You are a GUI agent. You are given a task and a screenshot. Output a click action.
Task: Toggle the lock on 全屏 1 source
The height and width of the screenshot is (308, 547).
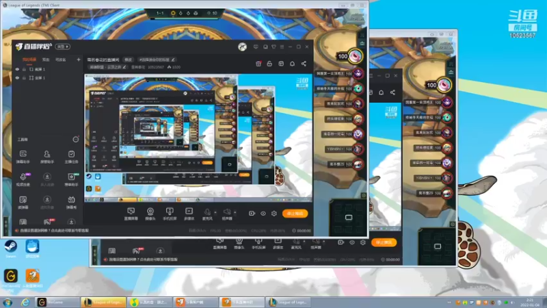click(x=24, y=78)
